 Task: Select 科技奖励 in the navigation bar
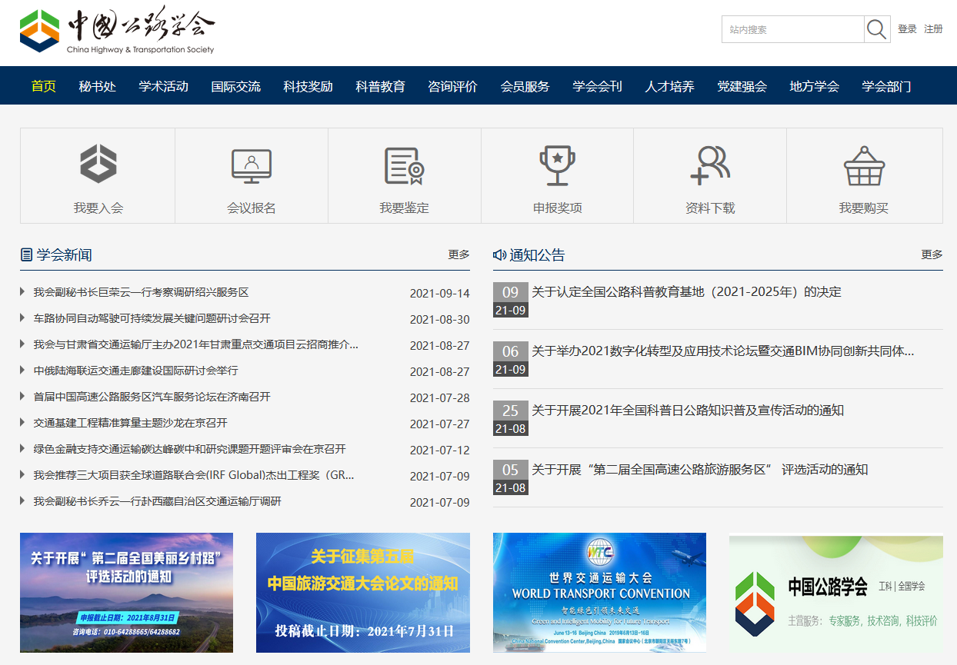coord(308,86)
